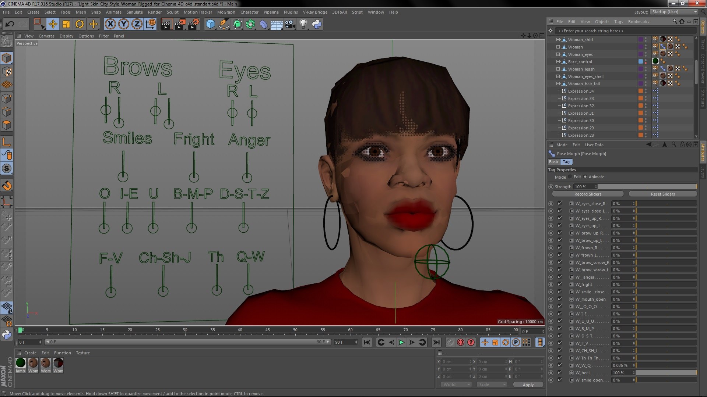Toggle Y axis lock
This screenshot has height=397, width=707.
click(x=124, y=24)
